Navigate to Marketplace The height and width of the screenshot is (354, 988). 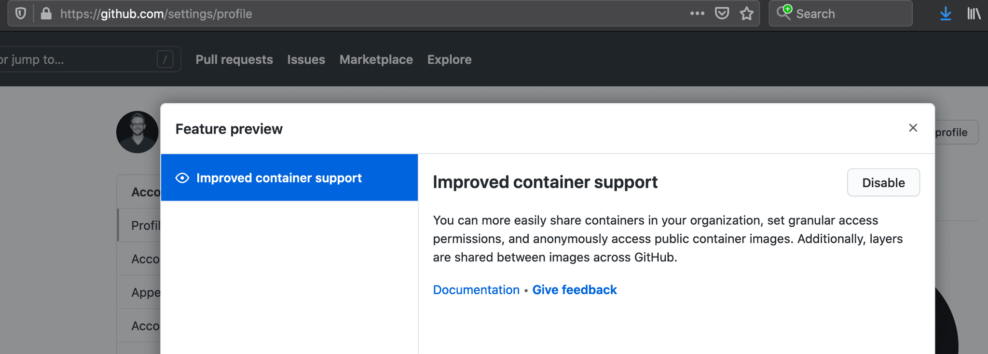tap(376, 59)
